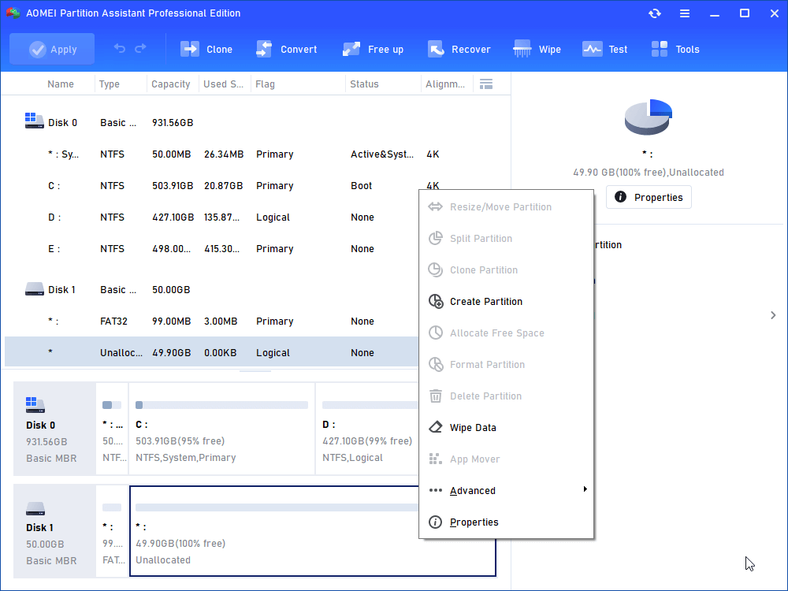Select Disk 1 small FAT32 block
This screenshot has height=591, width=788.
[112, 531]
